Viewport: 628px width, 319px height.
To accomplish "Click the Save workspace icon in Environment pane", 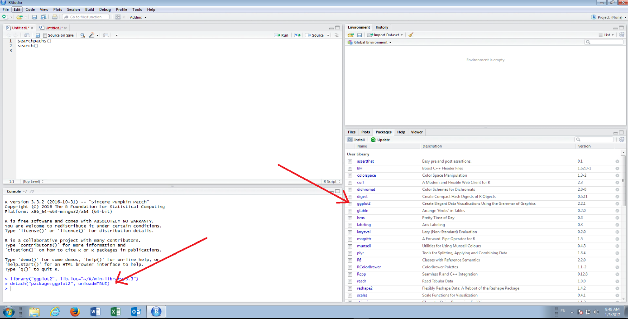I will 360,35.
